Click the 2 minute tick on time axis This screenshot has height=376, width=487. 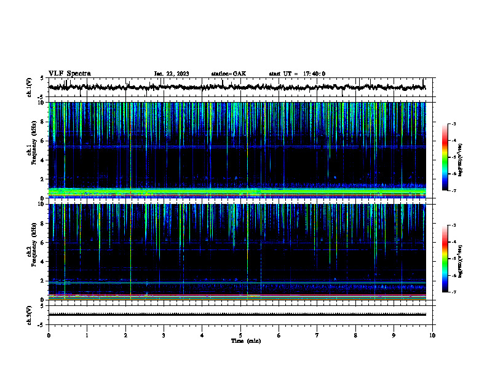[x=125, y=335]
